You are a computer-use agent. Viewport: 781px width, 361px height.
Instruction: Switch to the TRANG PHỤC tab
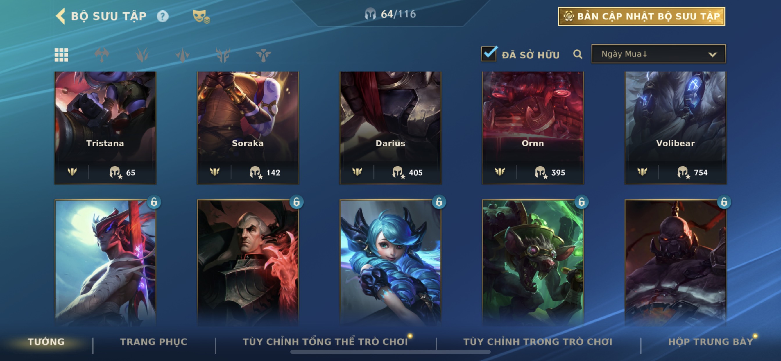(x=154, y=342)
